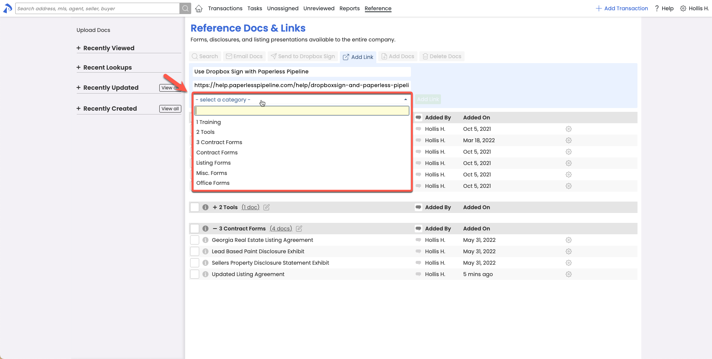The height and width of the screenshot is (359, 712).
Task: Open the Reference menu
Action: [x=378, y=8]
